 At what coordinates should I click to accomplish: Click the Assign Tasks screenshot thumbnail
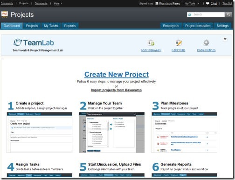40,175
